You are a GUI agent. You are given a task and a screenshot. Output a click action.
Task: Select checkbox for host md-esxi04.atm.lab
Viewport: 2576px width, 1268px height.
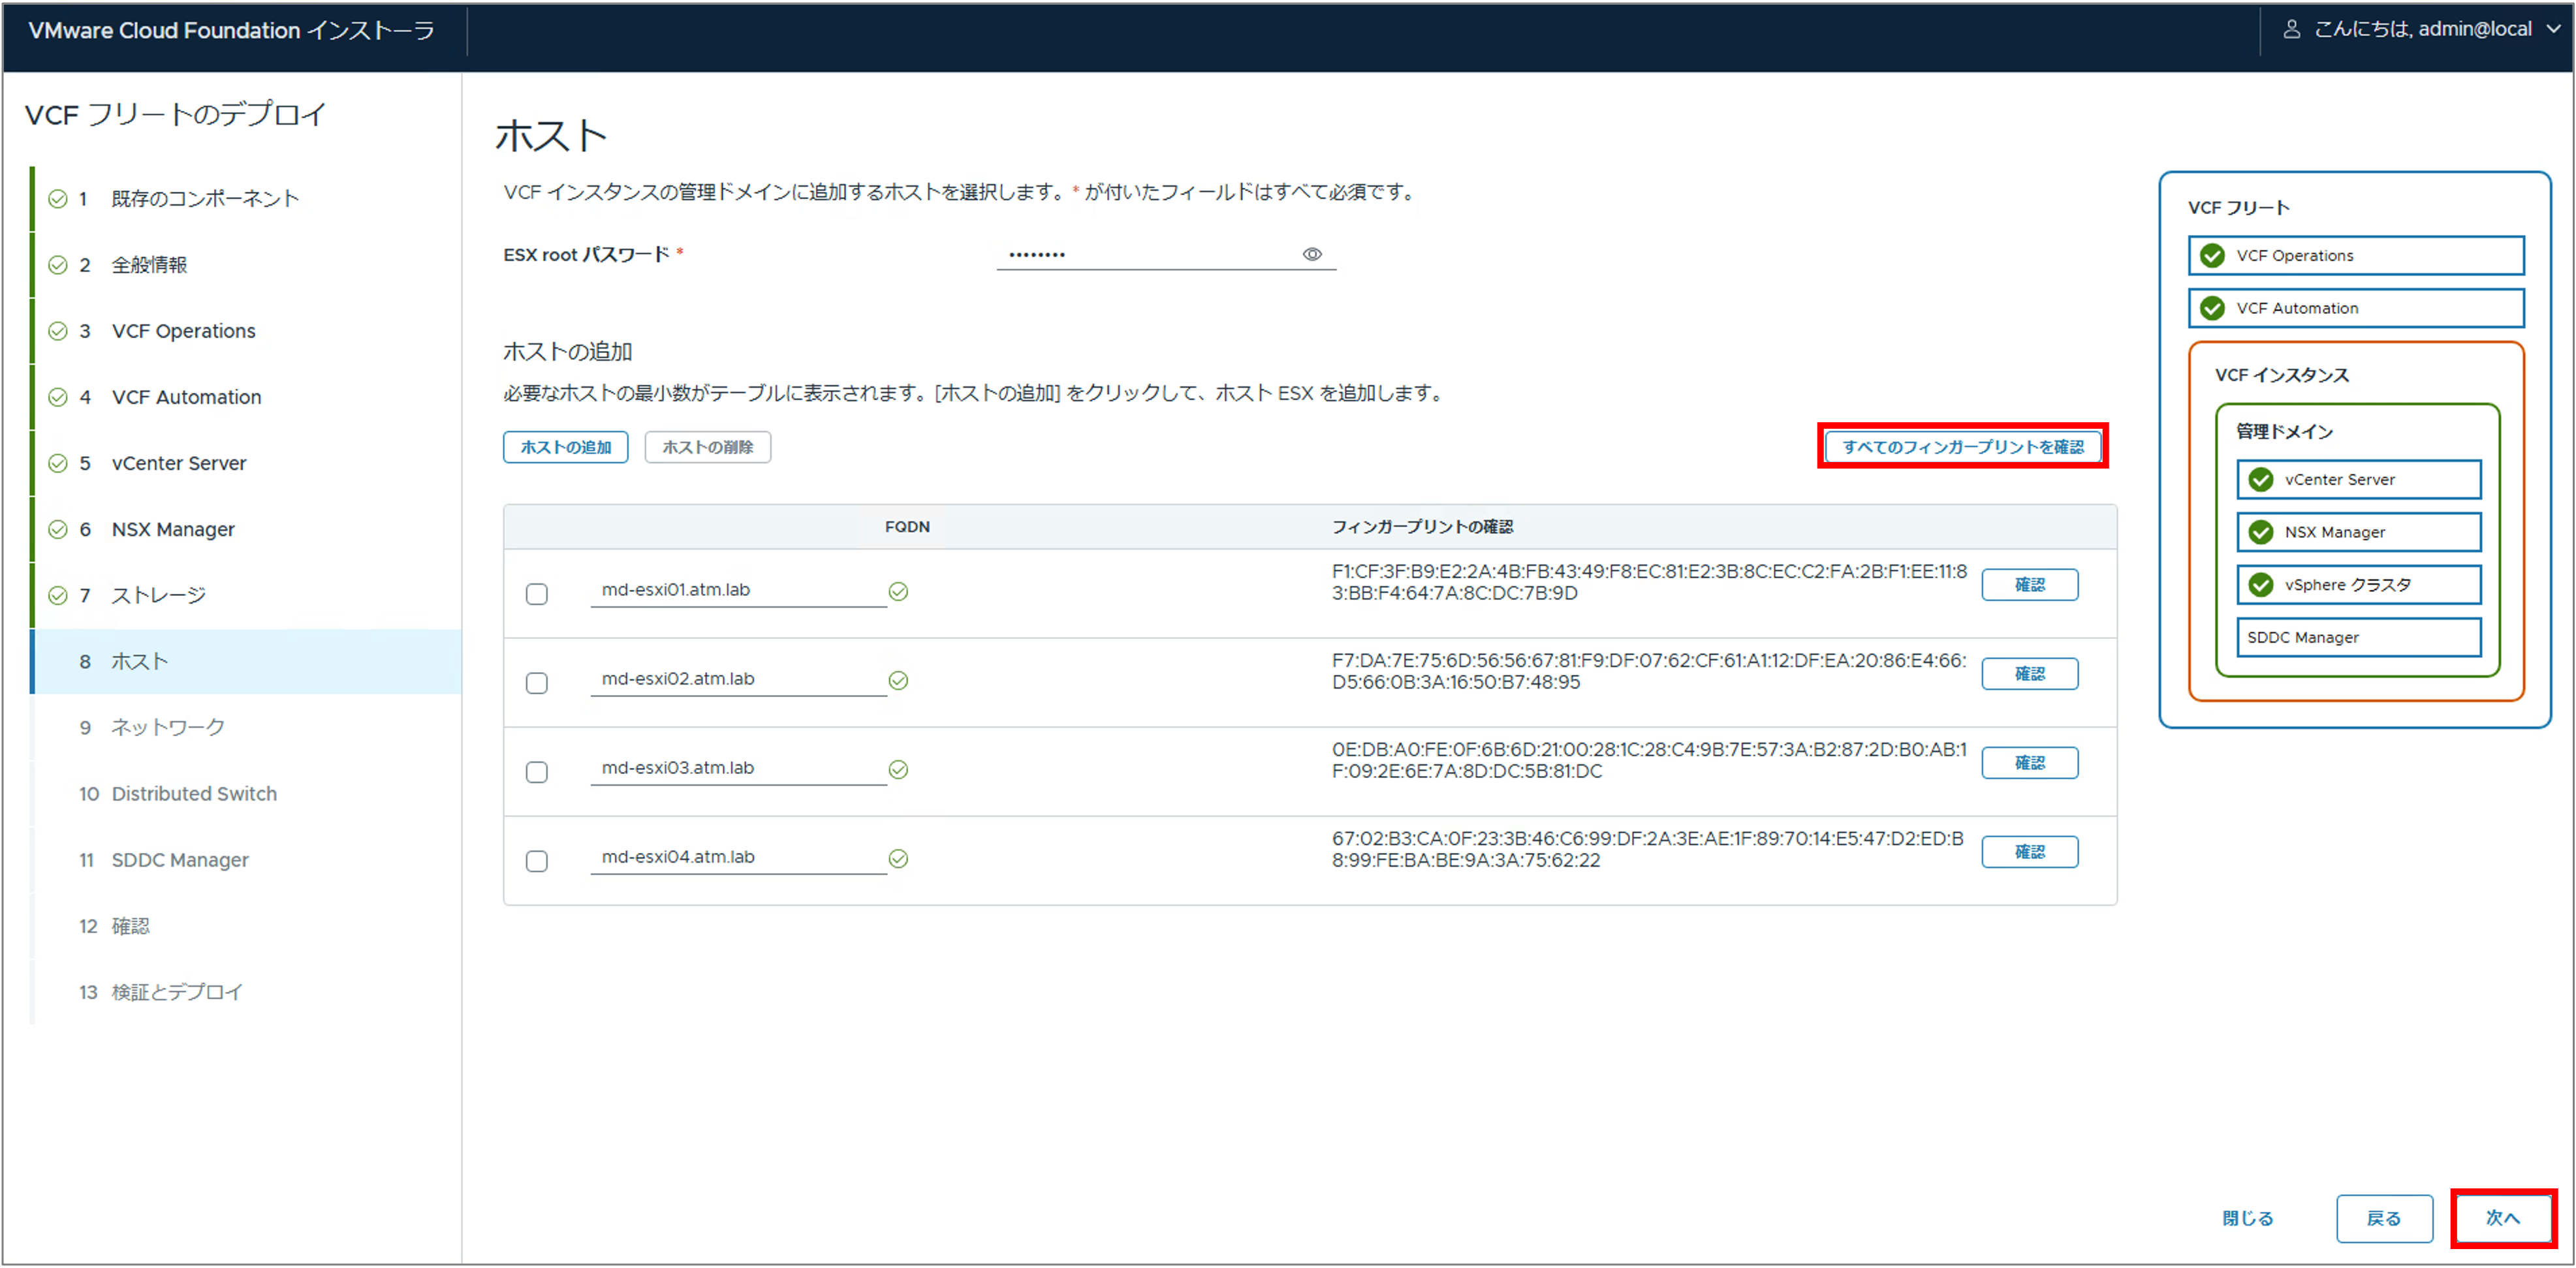(537, 861)
